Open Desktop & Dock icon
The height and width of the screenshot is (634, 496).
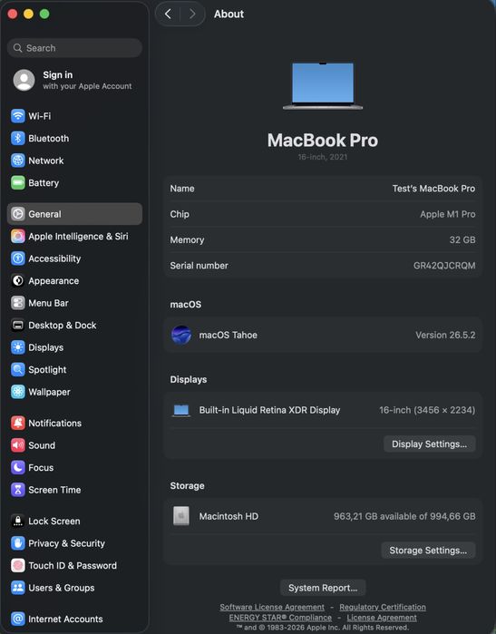pyautogui.click(x=18, y=325)
